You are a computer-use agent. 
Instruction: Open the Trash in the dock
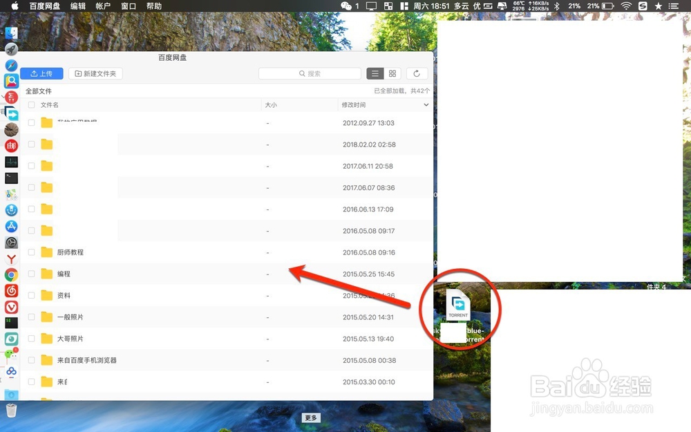click(x=12, y=411)
